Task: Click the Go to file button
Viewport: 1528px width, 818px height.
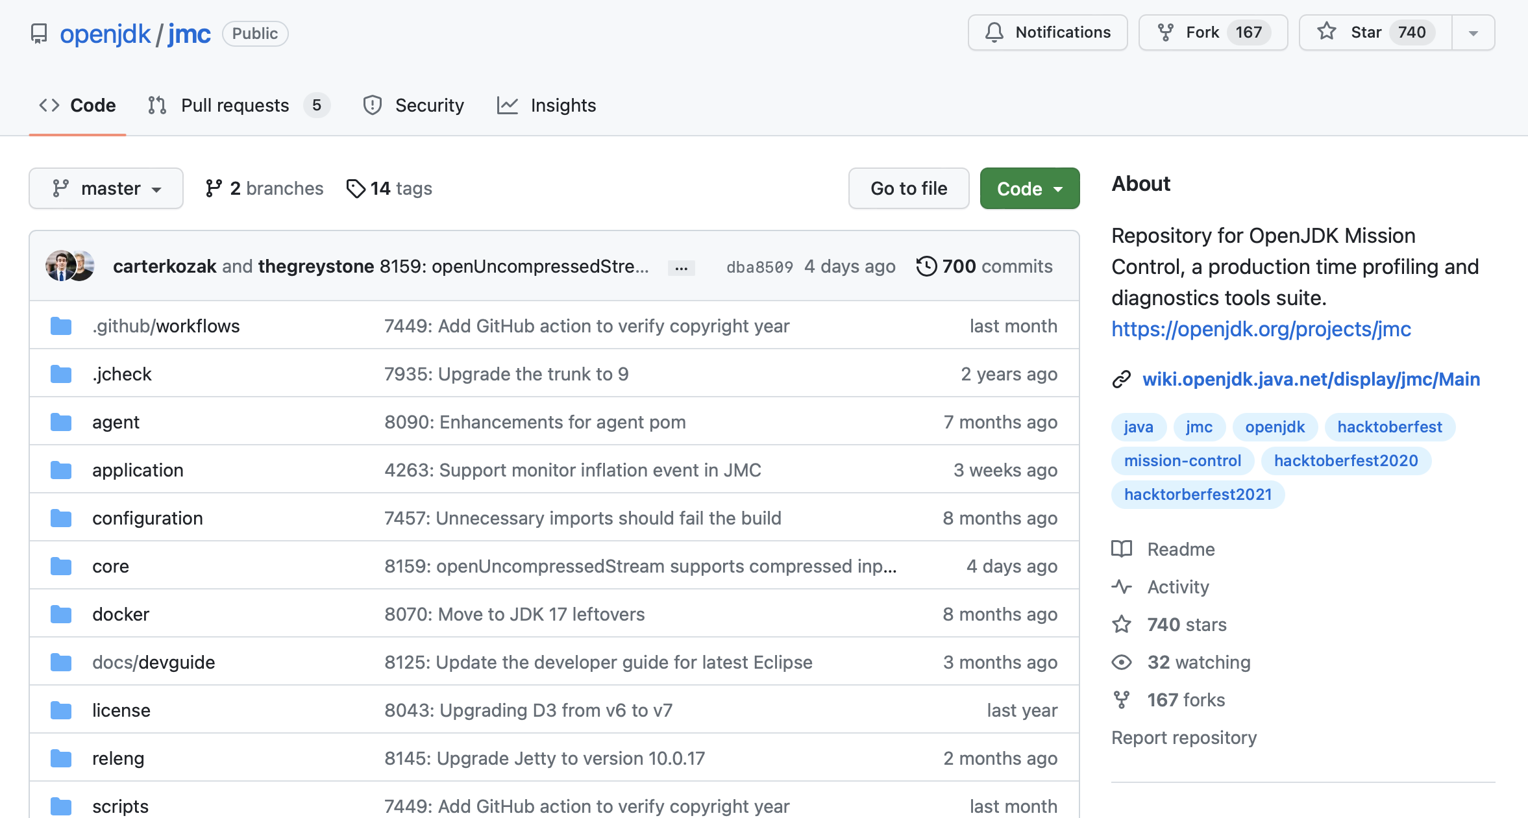Action: coord(908,188)
